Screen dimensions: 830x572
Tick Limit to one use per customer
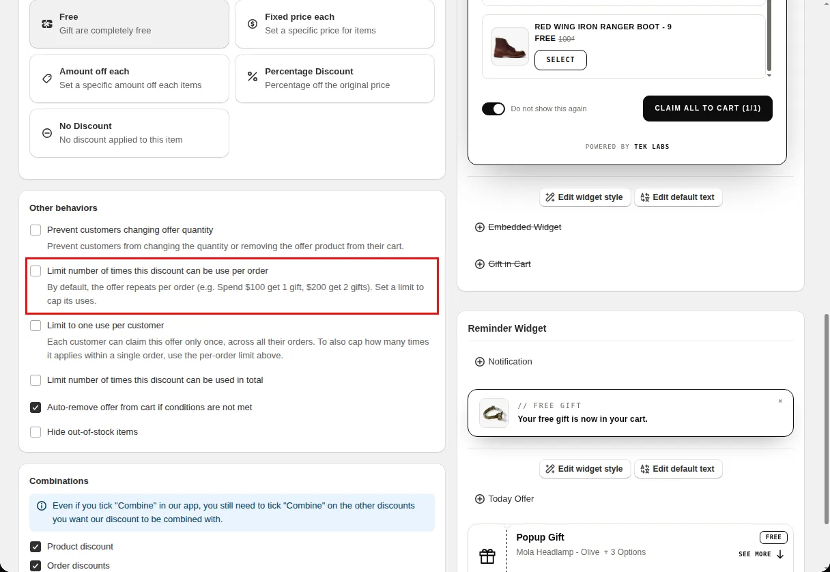(35, 326)
